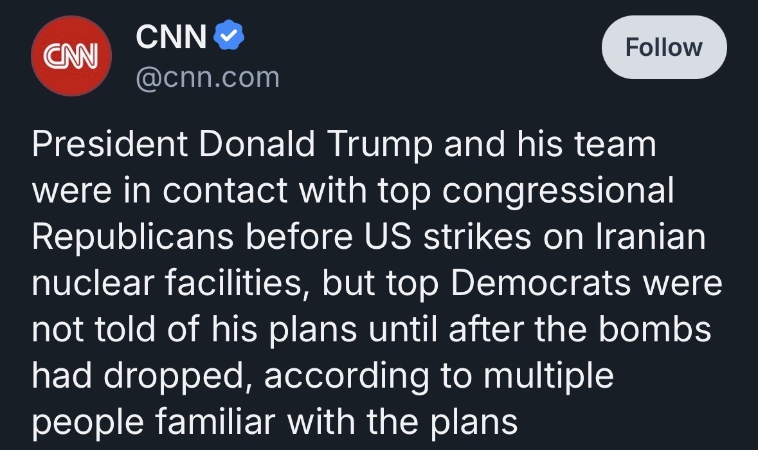Follow the CNN account
Screen dimensions: 758x450
[x=663, y=48]
